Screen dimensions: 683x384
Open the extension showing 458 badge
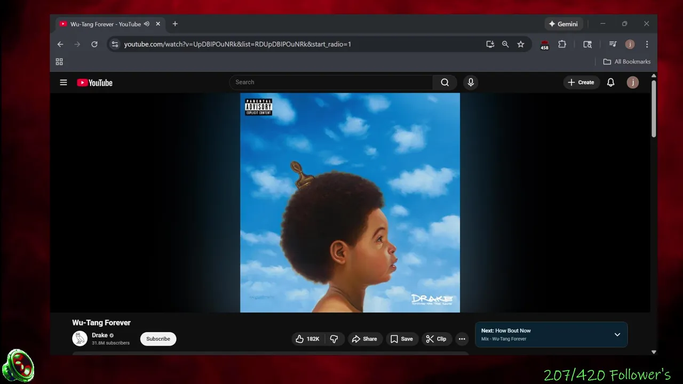(544, 45)
